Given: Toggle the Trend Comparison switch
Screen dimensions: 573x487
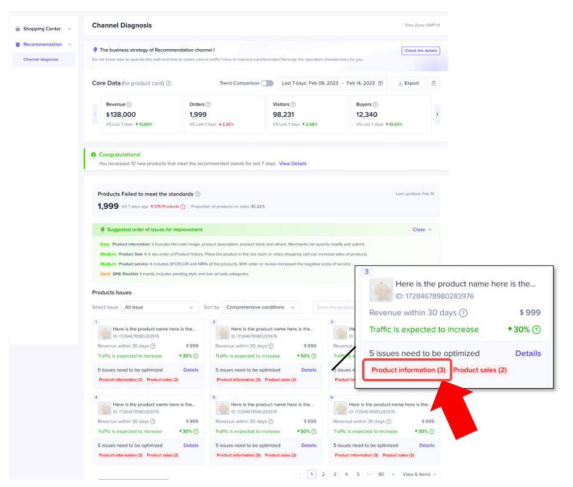Looking at the screenshot, I should (x=267, y=83).
